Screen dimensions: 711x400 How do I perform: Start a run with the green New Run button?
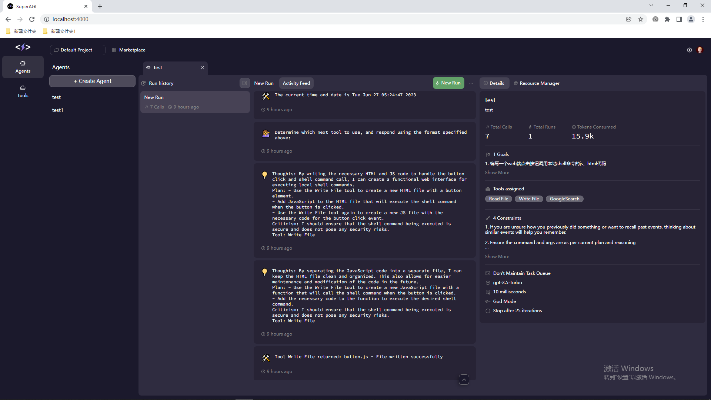[448, 83]
